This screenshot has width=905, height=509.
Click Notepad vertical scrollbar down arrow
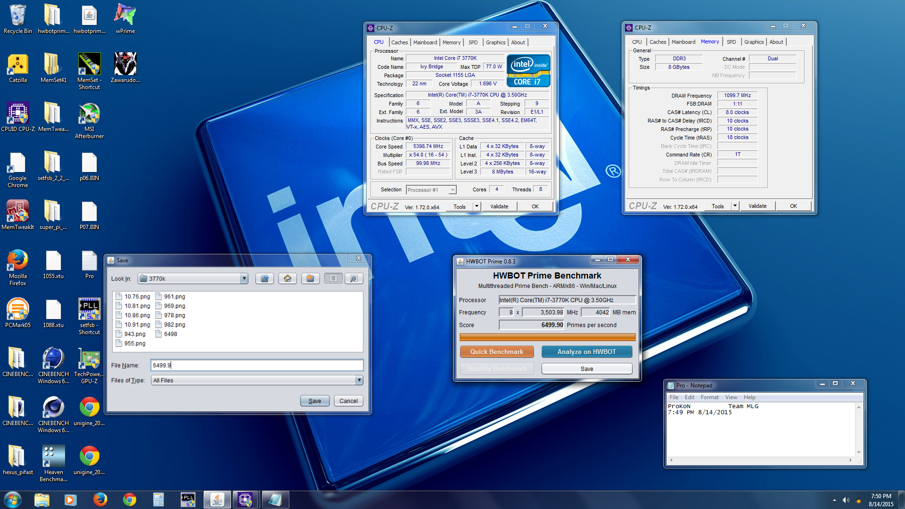click(x=859, y=452)
